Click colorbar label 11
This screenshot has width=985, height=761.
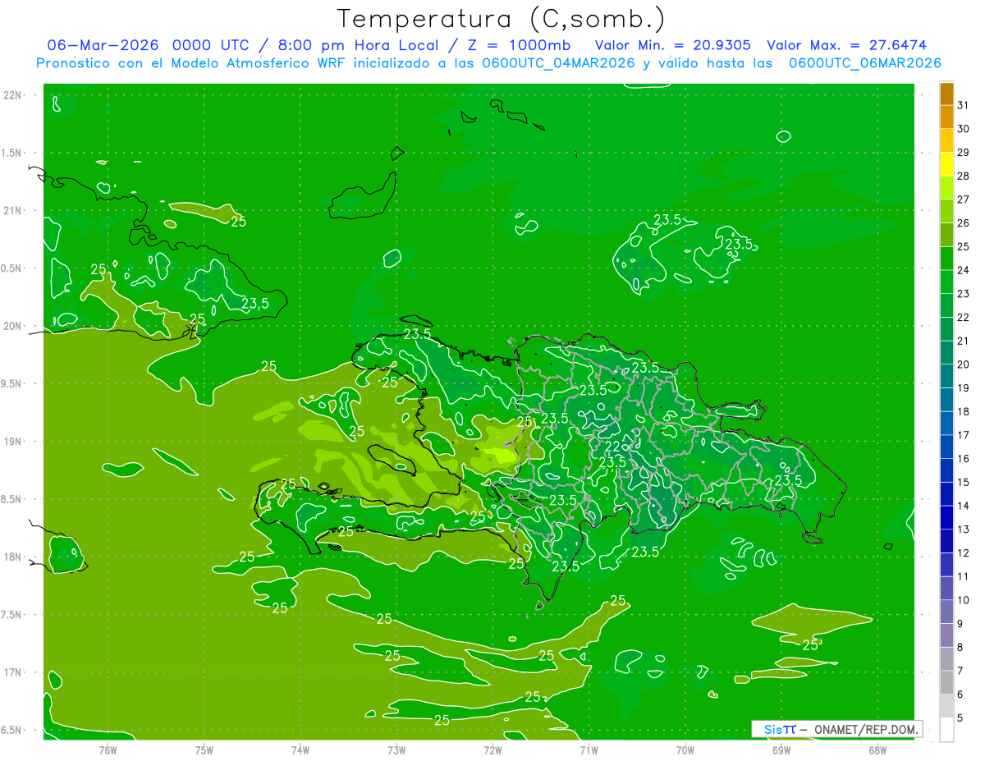[964, 576]
